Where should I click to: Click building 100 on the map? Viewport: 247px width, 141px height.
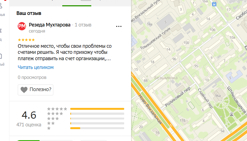[186, 42]
